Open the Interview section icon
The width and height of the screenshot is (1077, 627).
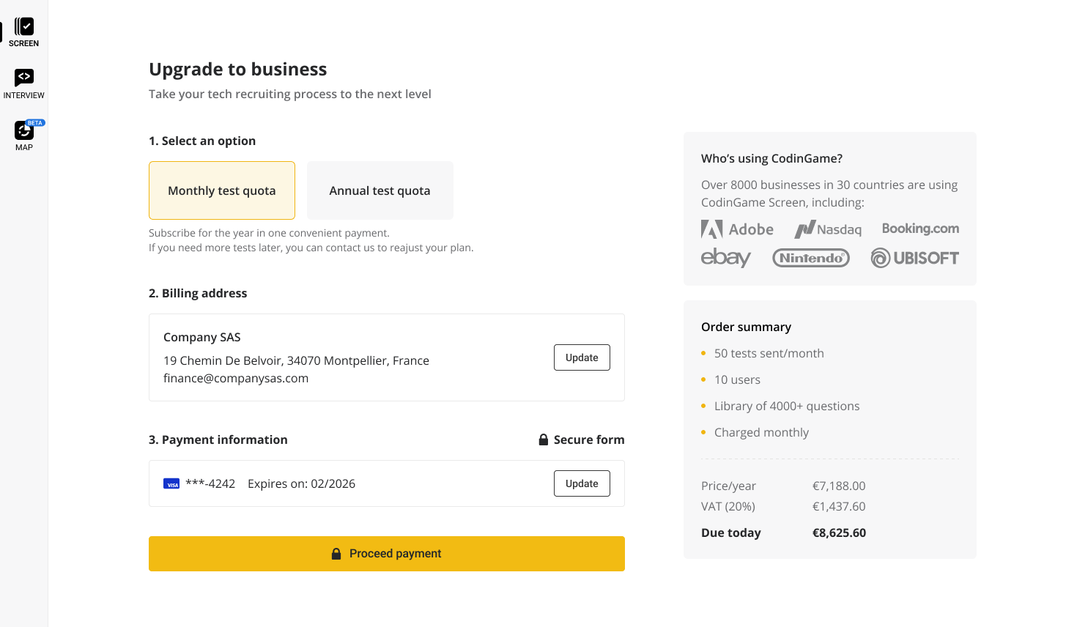[24, 78]
